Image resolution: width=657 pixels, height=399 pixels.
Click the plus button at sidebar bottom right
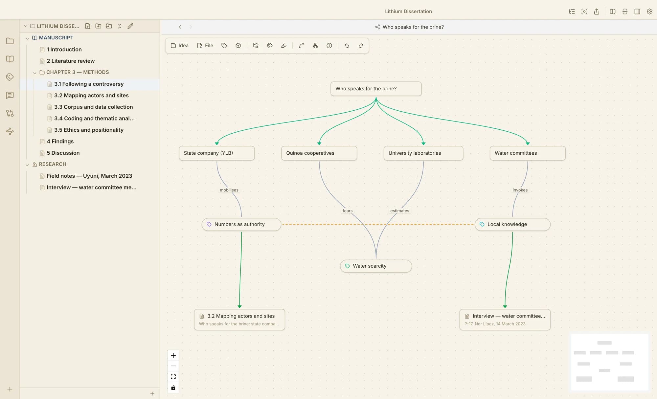[x=152, y=393]
